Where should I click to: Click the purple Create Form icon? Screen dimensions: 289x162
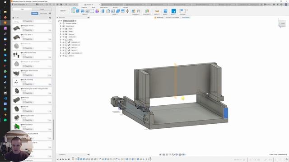97,11
